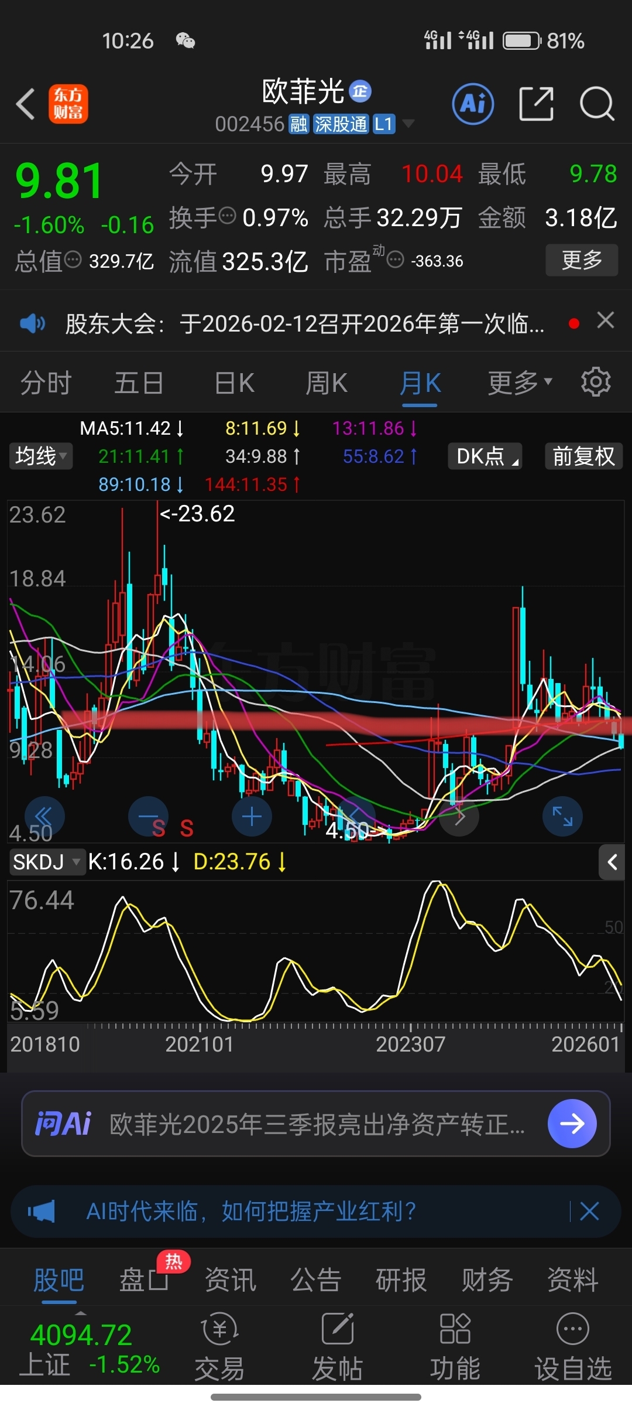632x1413 pixels.
Task: Open 均线 indicator dropdown
Action: click(41, 456)
